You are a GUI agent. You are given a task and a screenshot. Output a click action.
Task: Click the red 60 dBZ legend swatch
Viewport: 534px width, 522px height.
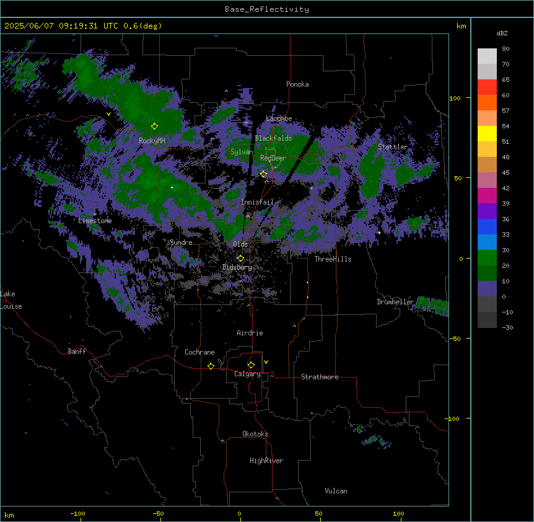[x=487, y=87]
